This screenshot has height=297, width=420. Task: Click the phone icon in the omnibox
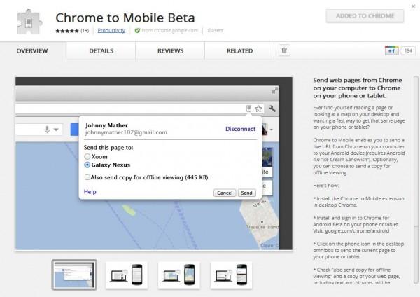pos(248,109)
